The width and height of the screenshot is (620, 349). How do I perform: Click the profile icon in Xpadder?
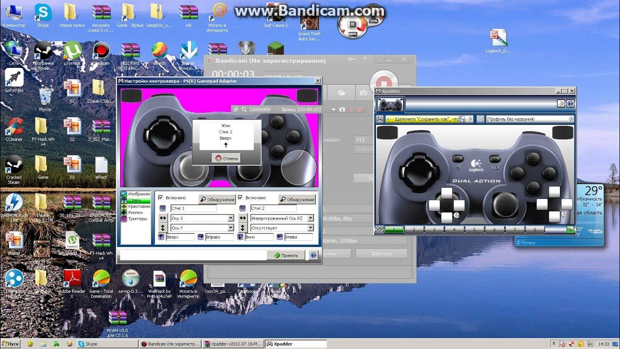(x=480, y=119)
